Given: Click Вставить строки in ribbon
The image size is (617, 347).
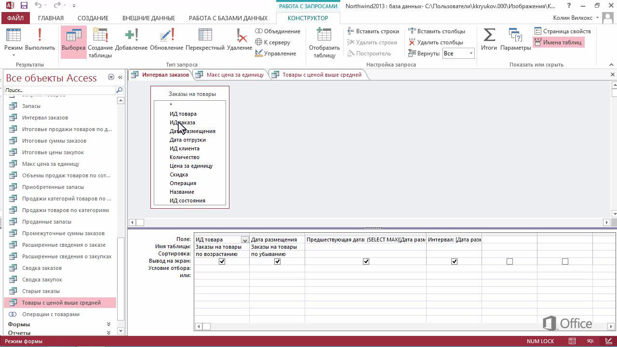Looking at the screenshot, I should click(373, 31).
